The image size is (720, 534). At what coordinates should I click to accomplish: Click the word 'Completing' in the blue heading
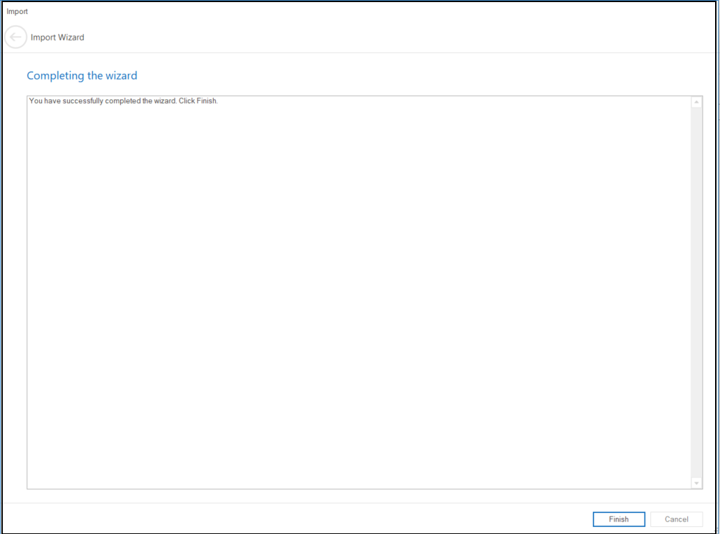click(55, 75)
